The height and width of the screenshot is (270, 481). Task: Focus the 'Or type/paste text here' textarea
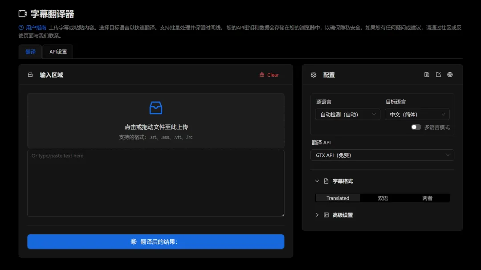point(156,183)
